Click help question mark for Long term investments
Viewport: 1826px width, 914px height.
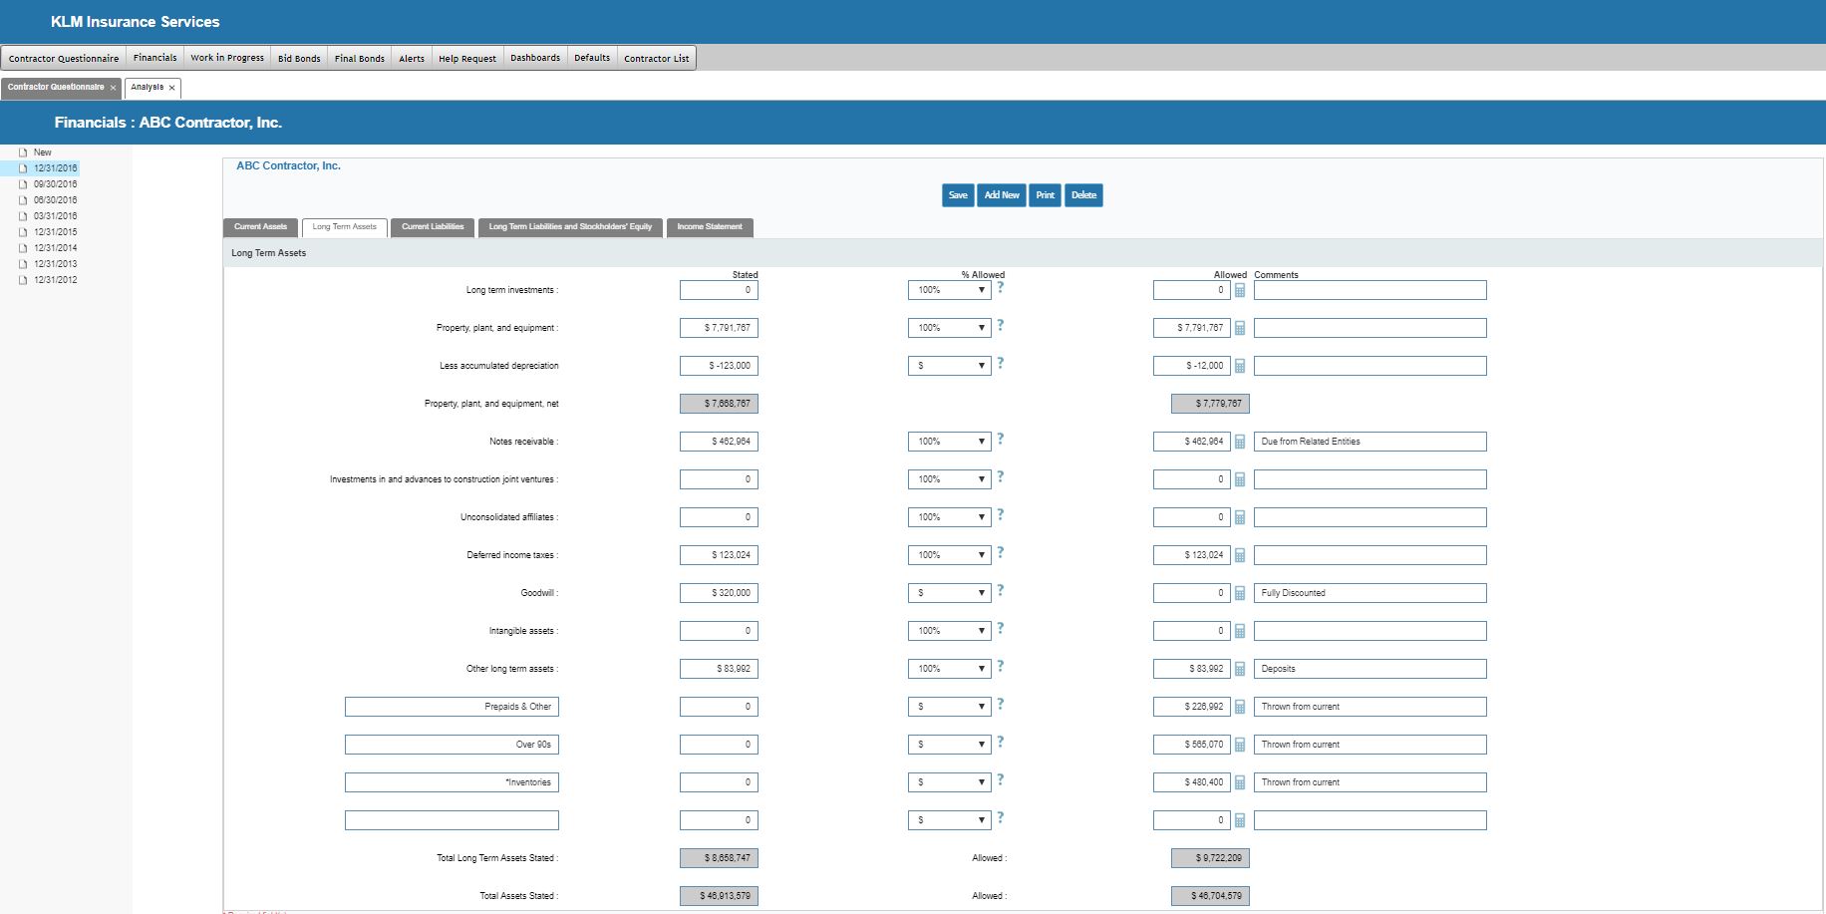coord(1000,288)
